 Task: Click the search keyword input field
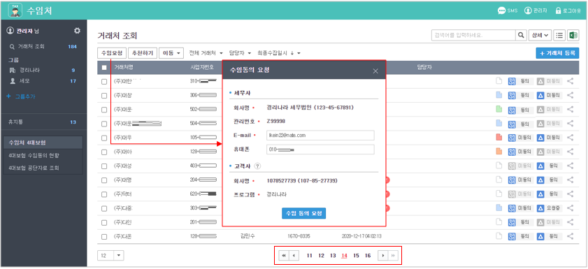pos(473,35)
